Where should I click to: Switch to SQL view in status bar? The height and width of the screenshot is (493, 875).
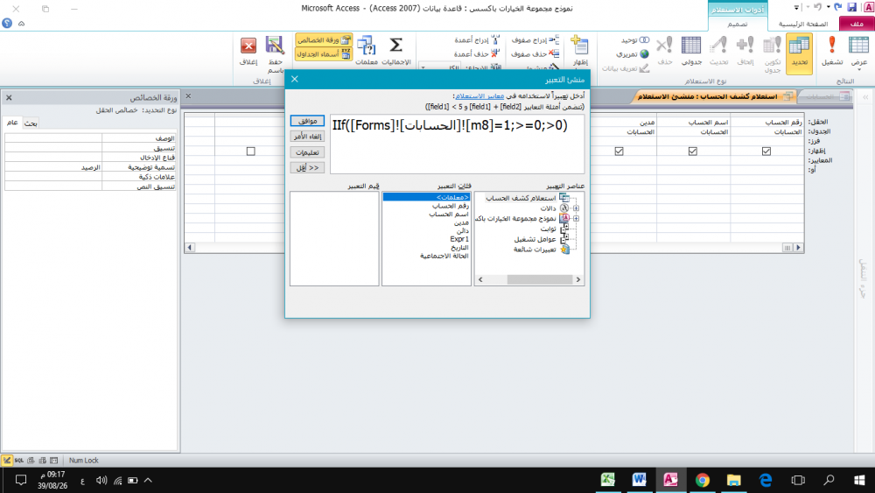19,461
